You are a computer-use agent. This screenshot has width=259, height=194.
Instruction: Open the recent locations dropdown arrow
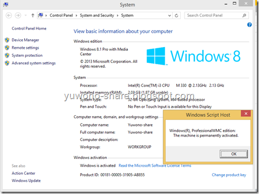coord(26,16)
